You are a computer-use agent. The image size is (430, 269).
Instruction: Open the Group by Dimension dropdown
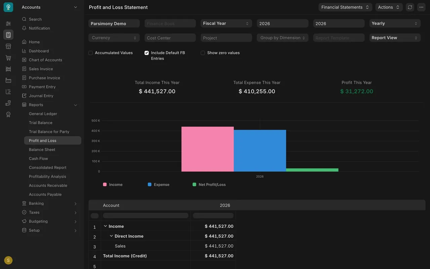(x=283, y=38)
